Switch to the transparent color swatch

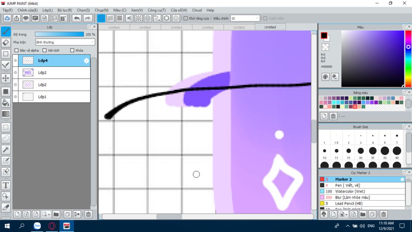(x=325, y=47)
